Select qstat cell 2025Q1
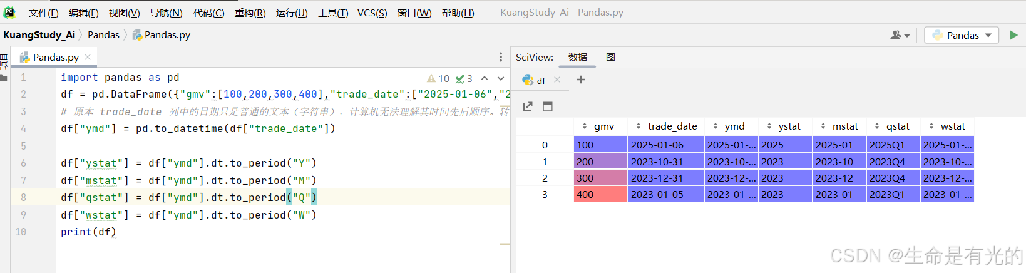Image resolution: width=1026 pixels, height=273 pixels. [x=894, y=145]
